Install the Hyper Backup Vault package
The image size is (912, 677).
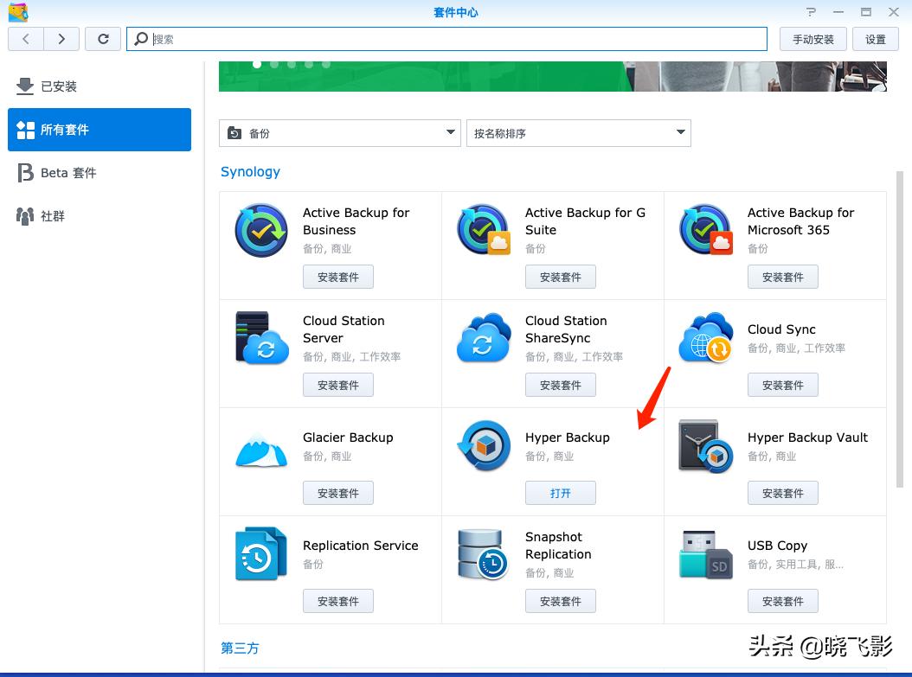click(783, 493)
